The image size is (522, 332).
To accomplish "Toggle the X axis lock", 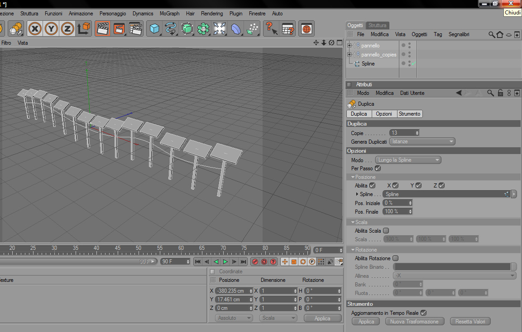I will point(35,28).
